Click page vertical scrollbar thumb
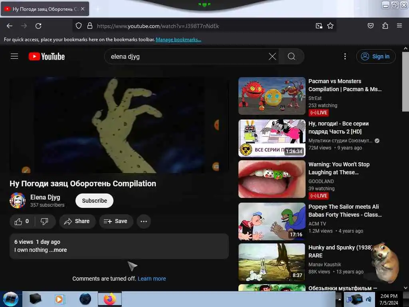 click(405, 82)
